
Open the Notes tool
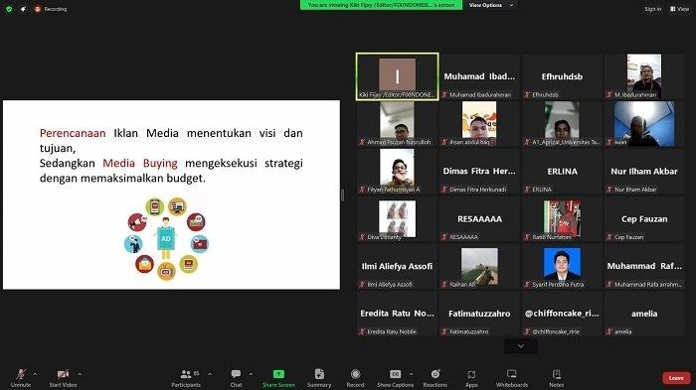(x=557, y=377)
